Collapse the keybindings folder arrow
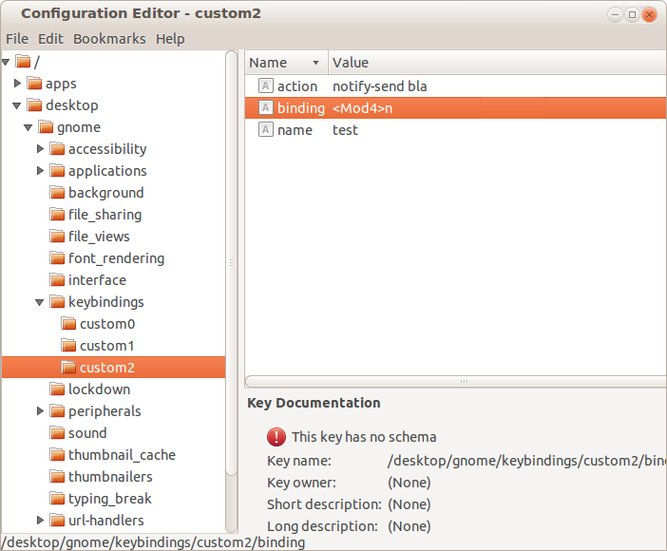Screen dimensions: 667x551 pyautogui.click(x=40, y=302)
